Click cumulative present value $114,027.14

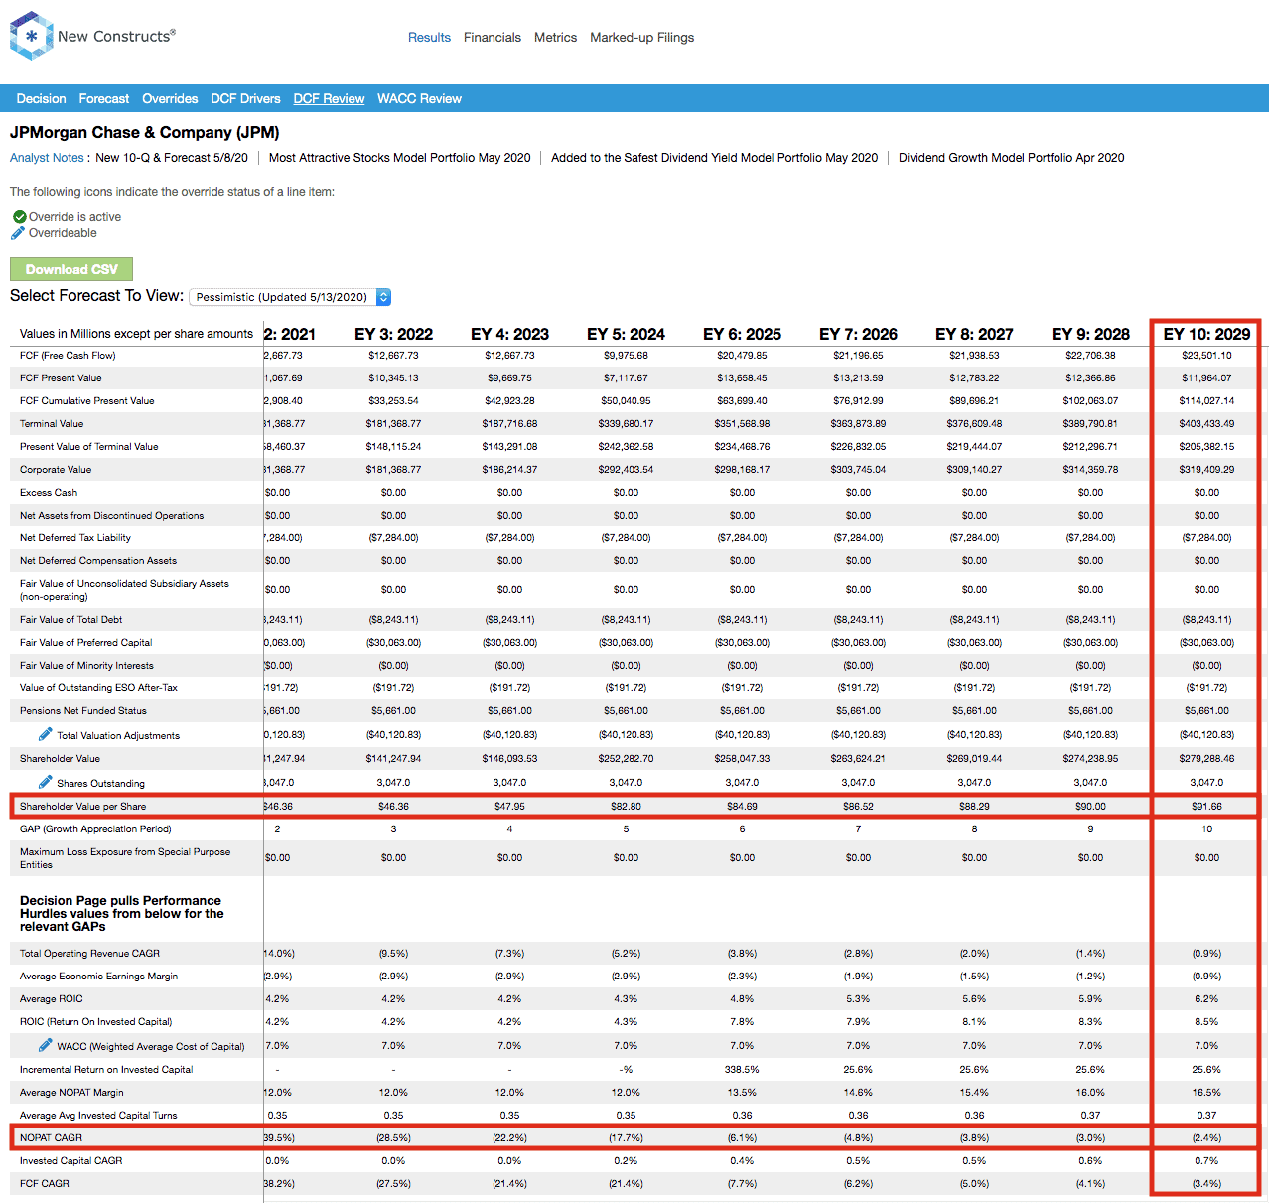point(1207,401)
